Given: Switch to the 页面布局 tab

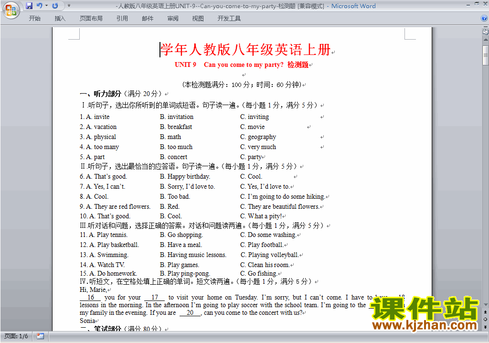Looking at the screenshot, I should [x=91, y=19].
